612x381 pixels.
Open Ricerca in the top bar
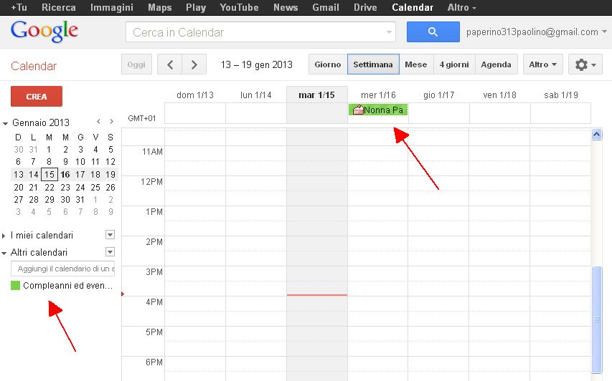59,7
